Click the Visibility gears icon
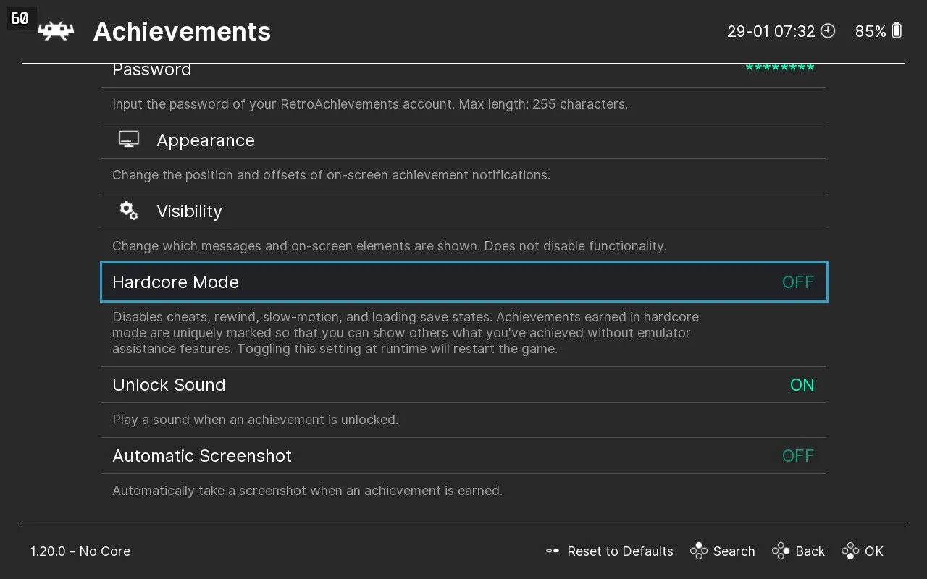Viewport: 927px width, 579px height. tap(129, 211)
